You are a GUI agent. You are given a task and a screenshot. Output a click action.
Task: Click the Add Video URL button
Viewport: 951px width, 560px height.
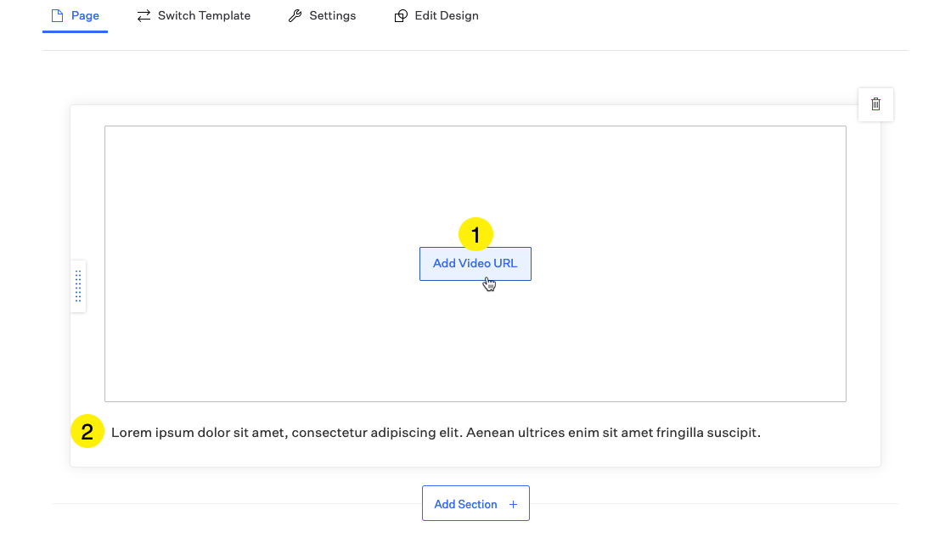pyautogui.click(x=475, y=264)
